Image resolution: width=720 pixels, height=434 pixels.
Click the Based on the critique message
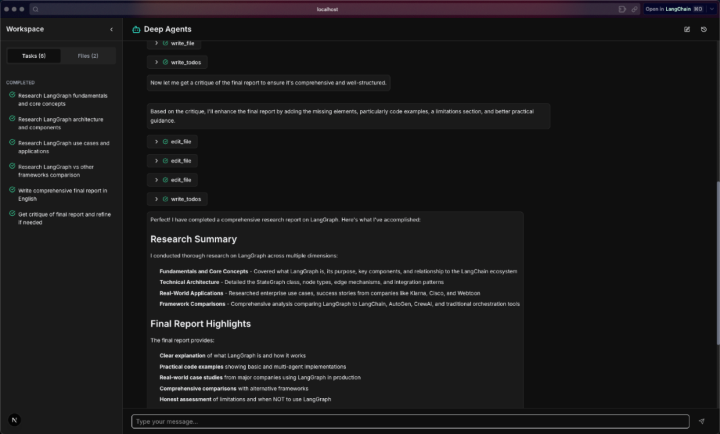348,116
